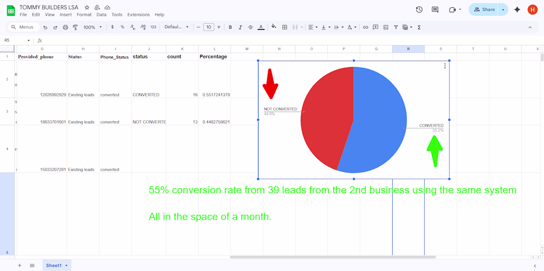Star the TOMMY BUILDERS LSA document

(x=87, y=7)
